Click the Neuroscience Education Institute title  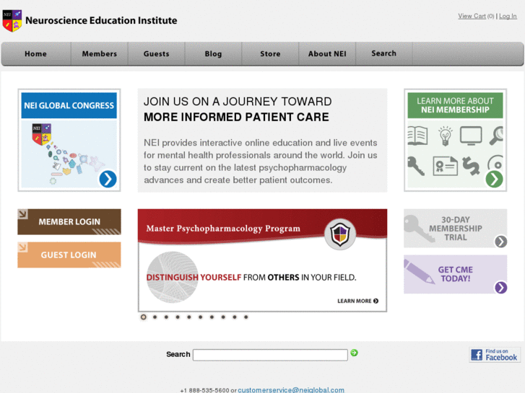pos(101,21)
